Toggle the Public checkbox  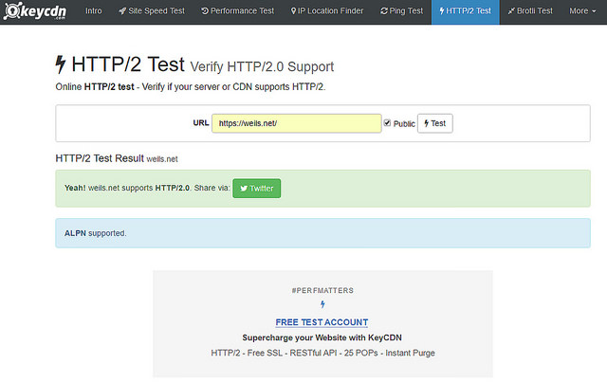pos(387,123)
